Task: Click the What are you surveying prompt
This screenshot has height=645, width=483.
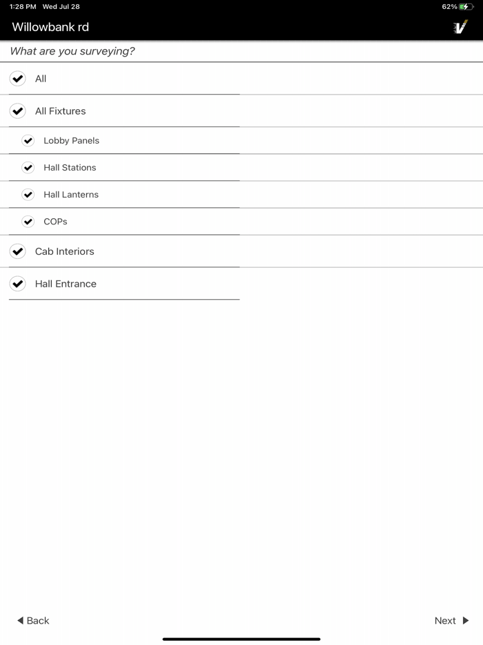Action: tap(71, 51)
